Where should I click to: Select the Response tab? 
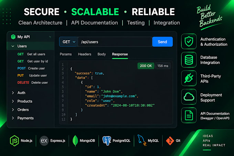coord(120,54)
